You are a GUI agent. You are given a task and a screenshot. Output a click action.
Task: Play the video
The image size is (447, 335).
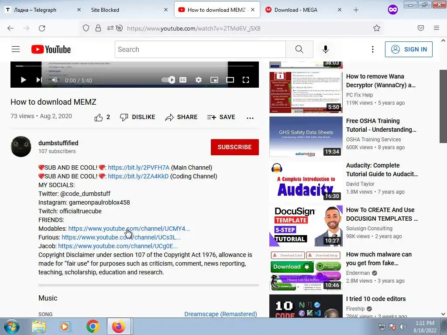24,80
